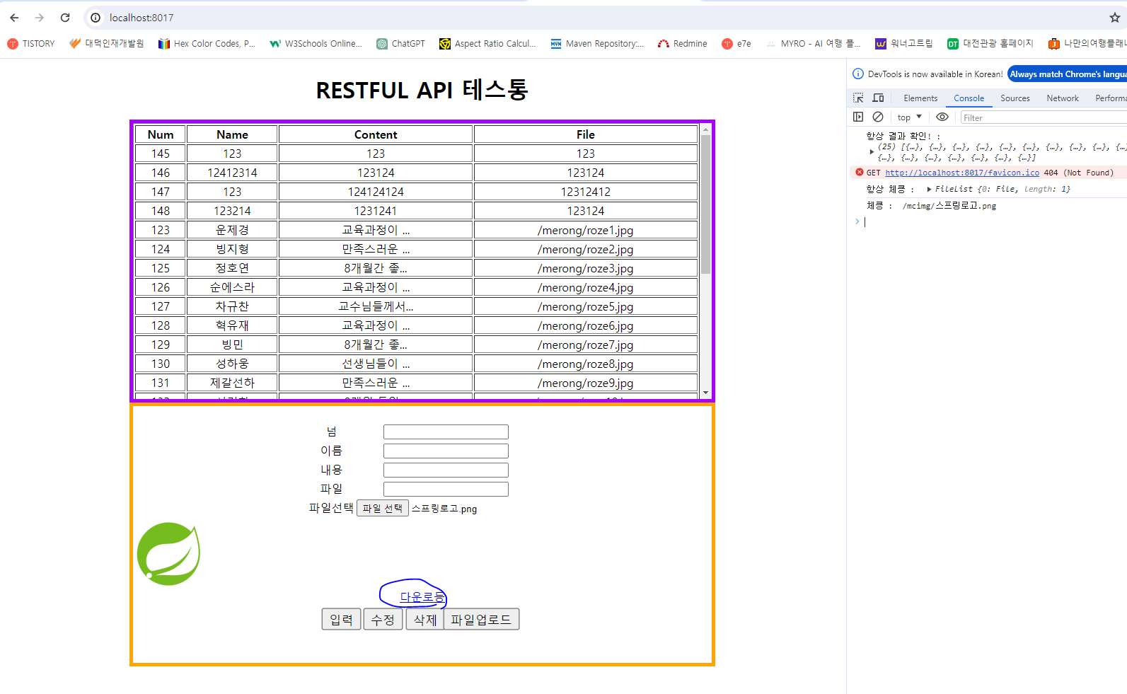Click the 다운로드 link

[x=422, y=596]
